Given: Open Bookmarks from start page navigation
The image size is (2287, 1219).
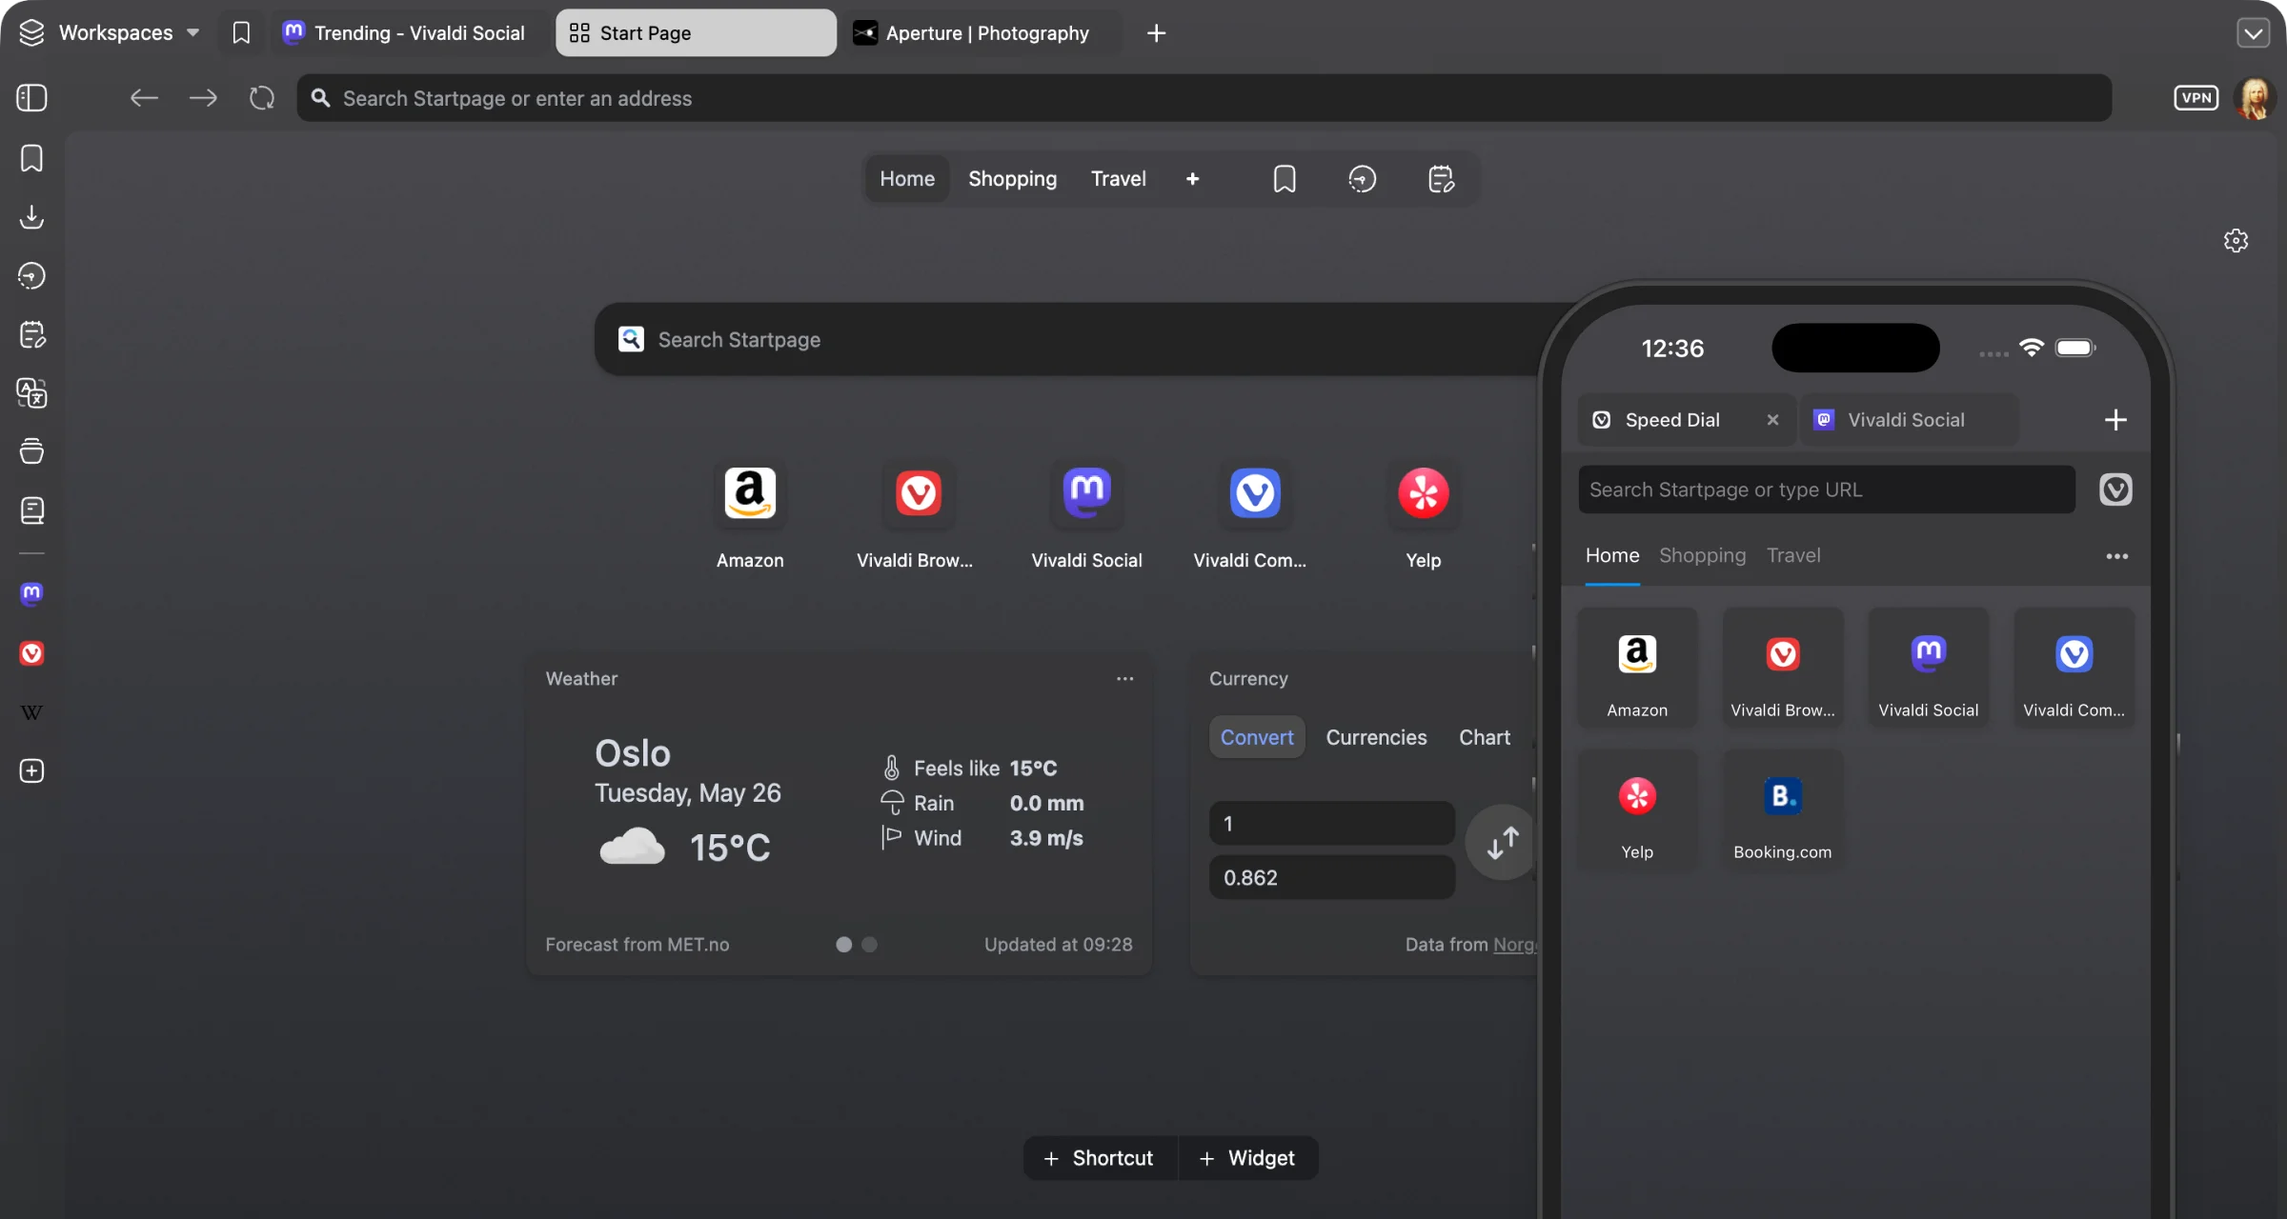Looking at the screenshot, I should point(1285,179).
